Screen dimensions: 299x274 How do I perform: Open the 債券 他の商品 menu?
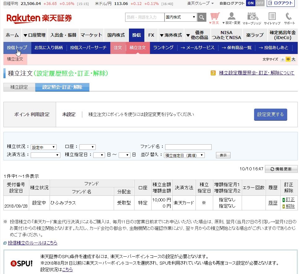coord(197,35)
